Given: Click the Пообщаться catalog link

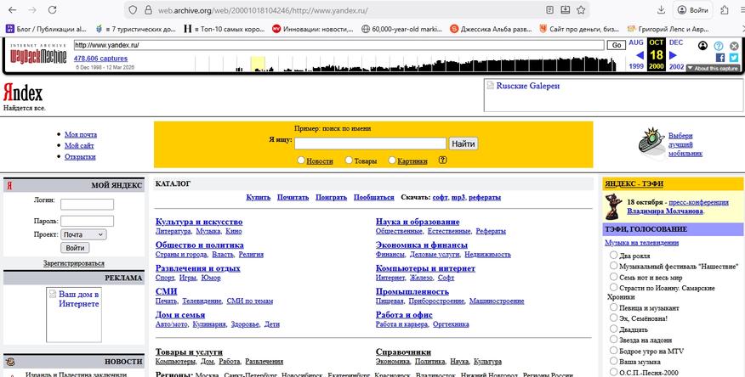Looking at the screenshot, I should (374, 197).
